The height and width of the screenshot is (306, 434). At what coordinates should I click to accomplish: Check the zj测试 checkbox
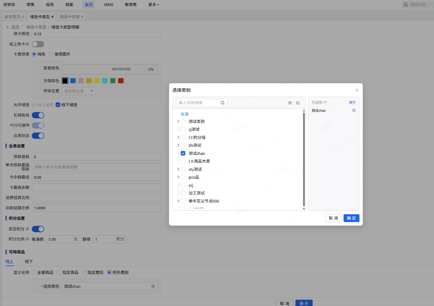coord(183,129)
